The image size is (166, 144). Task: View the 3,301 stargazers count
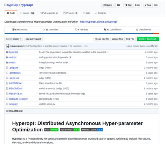137,5
